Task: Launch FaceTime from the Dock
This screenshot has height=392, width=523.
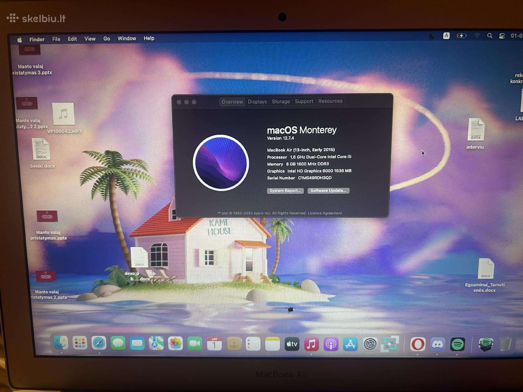Action: (x=195, y=344)
